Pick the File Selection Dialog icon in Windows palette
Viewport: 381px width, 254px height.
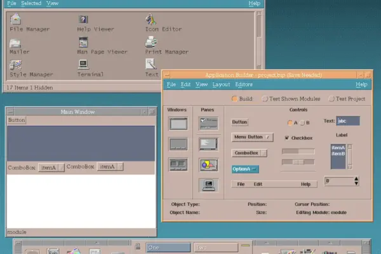click(178, 164)
